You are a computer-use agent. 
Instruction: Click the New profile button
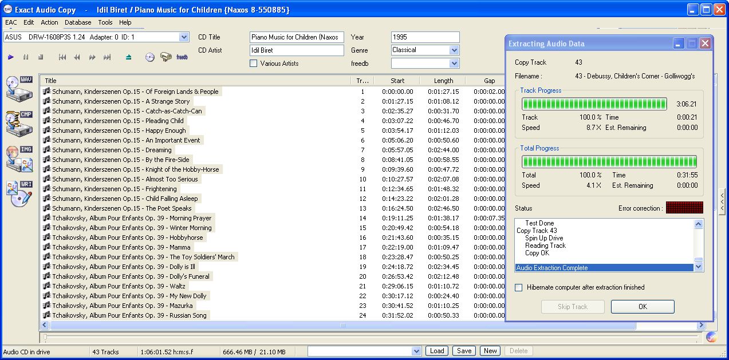(490, 351)
